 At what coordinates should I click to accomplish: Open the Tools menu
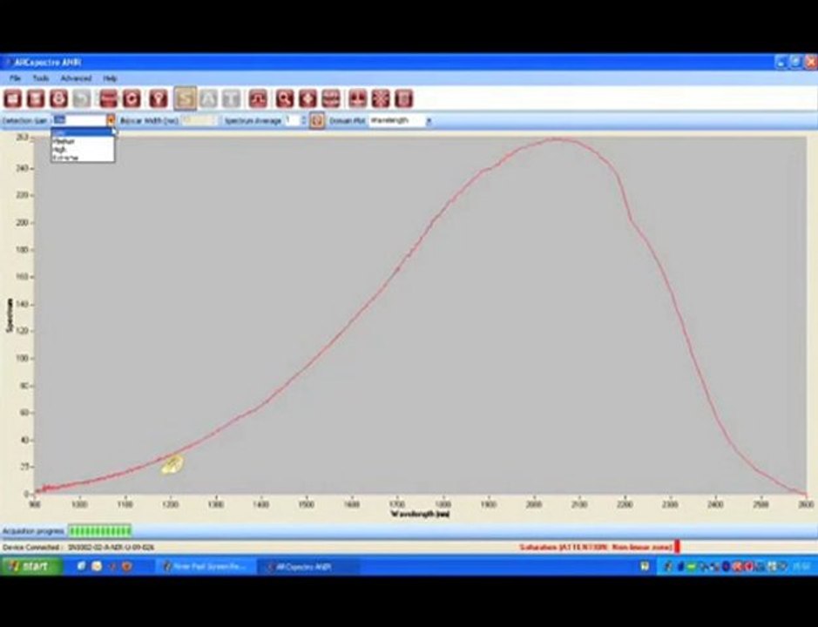(x=41, y=78)
